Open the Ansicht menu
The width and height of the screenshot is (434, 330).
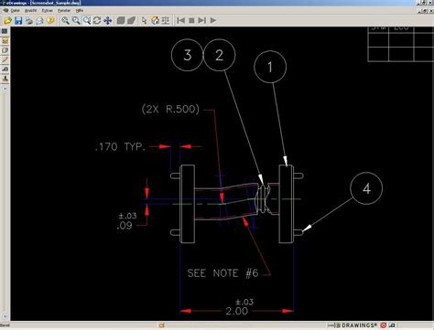click(30, 10)
